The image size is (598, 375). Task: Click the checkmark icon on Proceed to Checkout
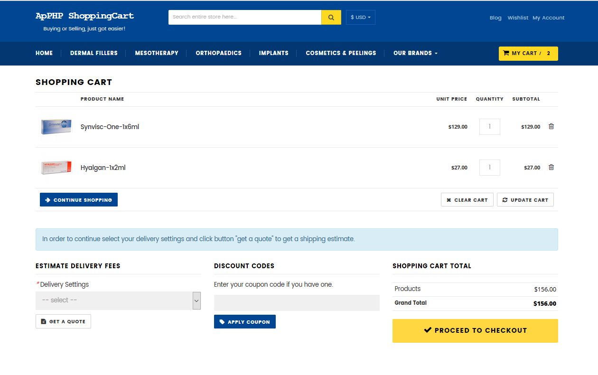[x=428, y=330]
